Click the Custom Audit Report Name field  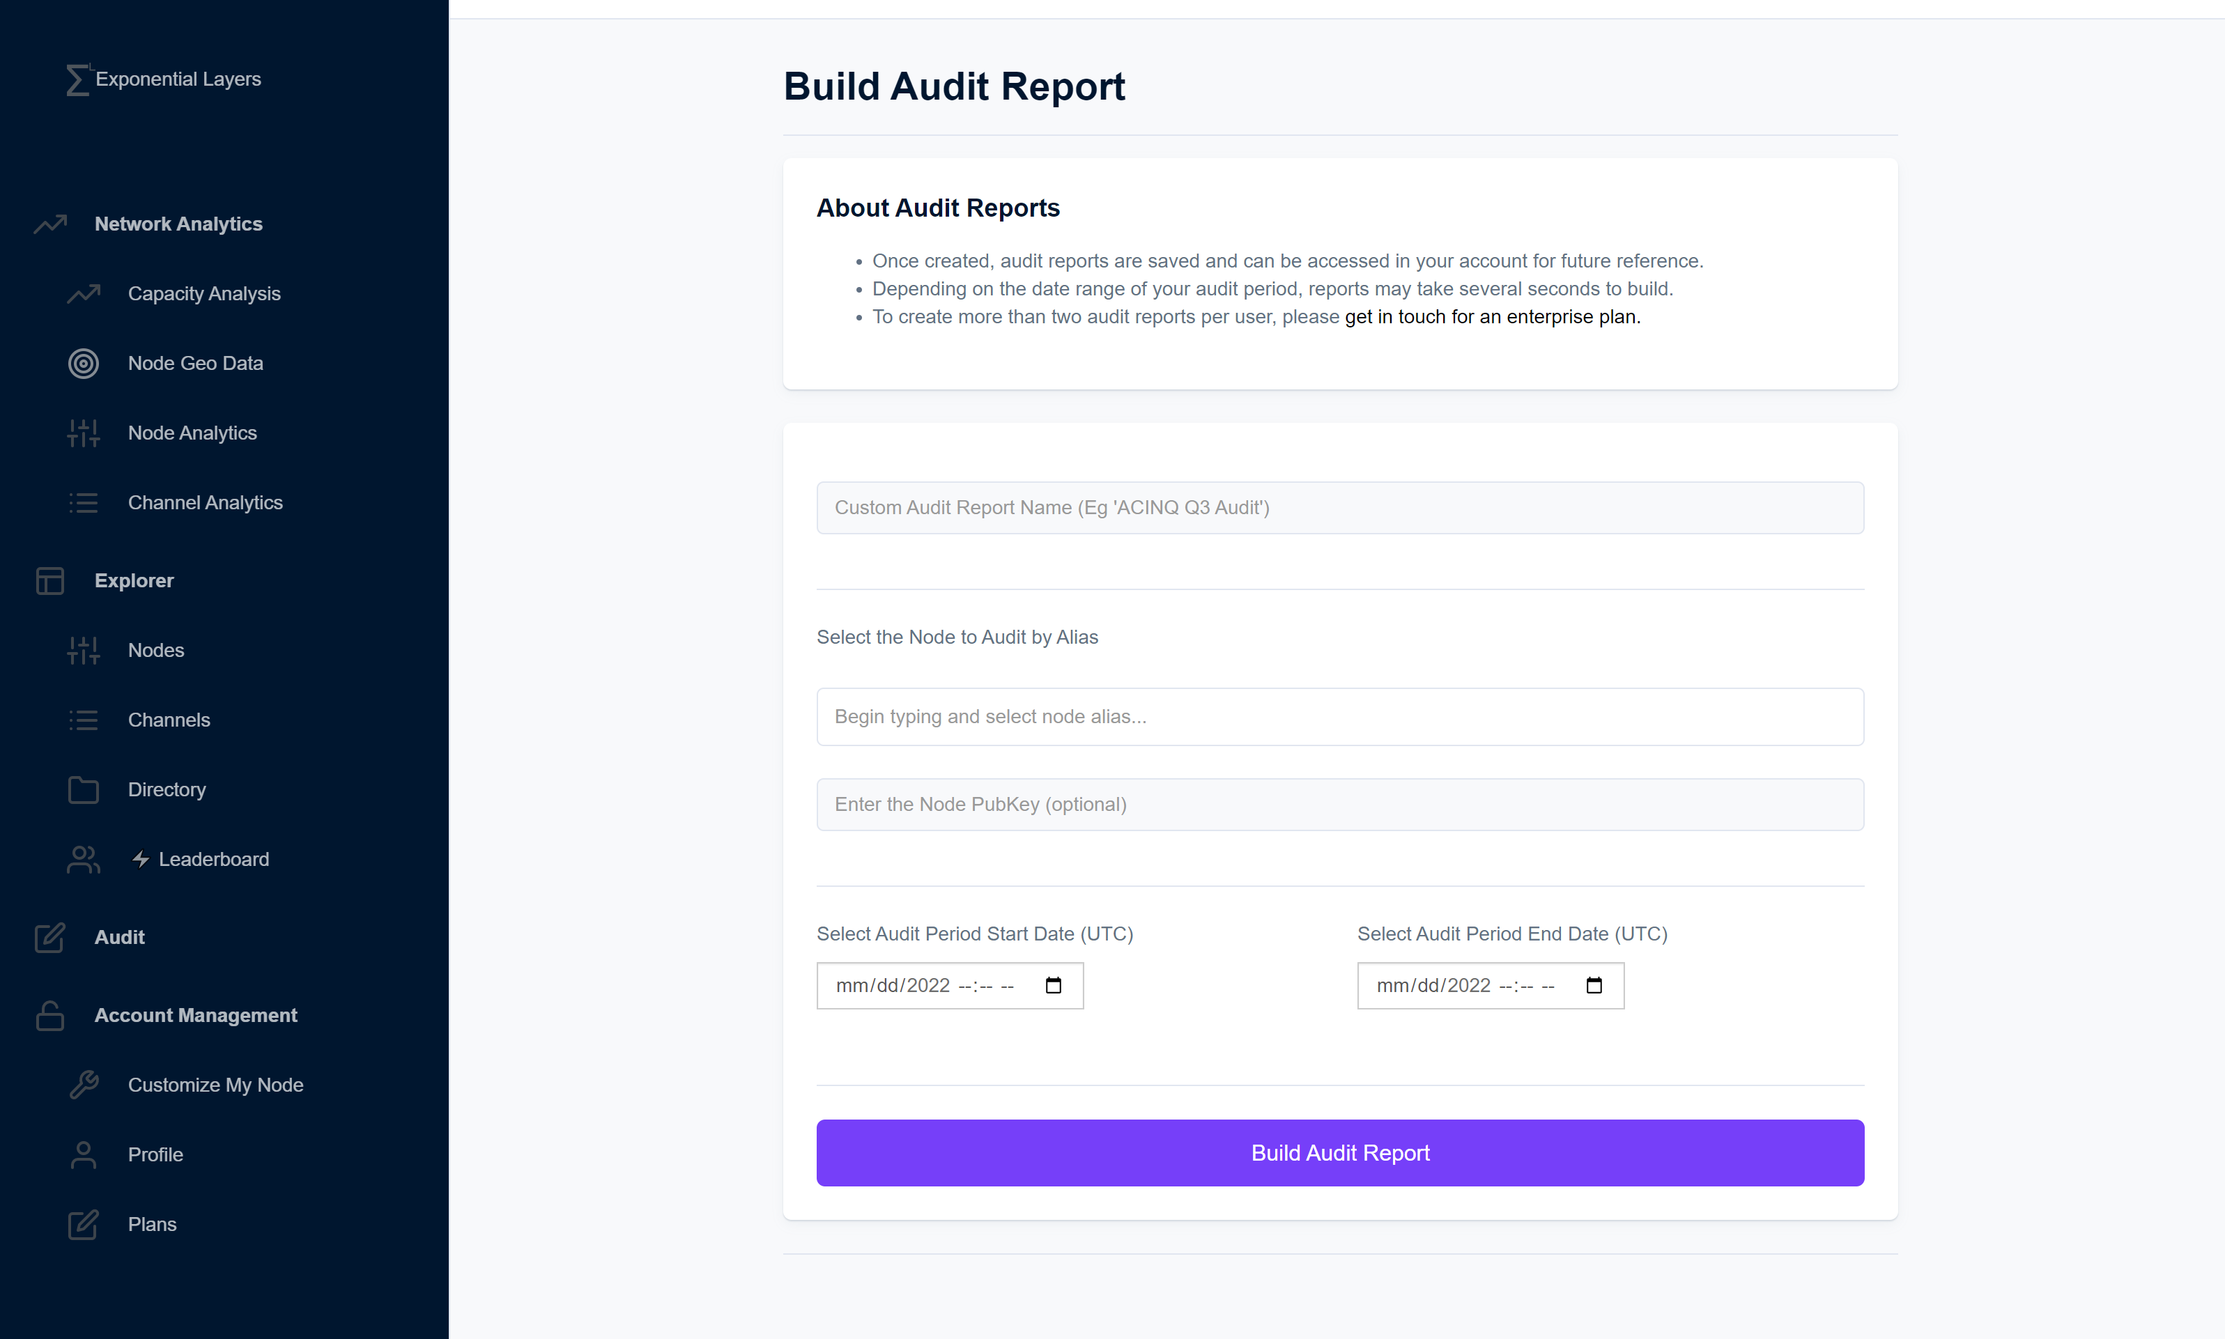click(x=1340, y=506)
